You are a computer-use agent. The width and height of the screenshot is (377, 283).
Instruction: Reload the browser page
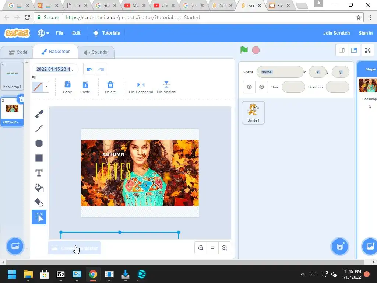pyautogui.click(x=27, y=17)
